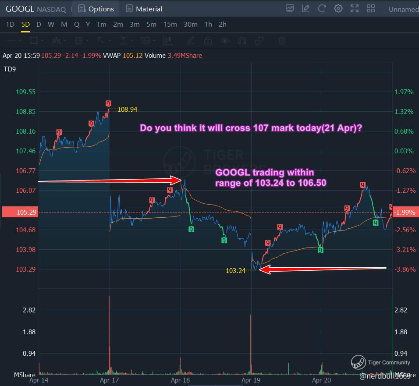Select the 3m interval
419x386 pixels.
[135, 25]
